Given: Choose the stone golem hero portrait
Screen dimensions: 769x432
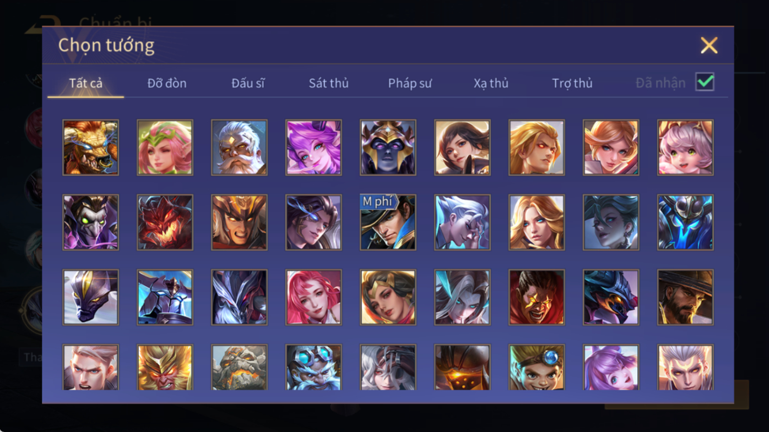Looking at the screenshot, I should pyautogui.click(x=239, y=368).
